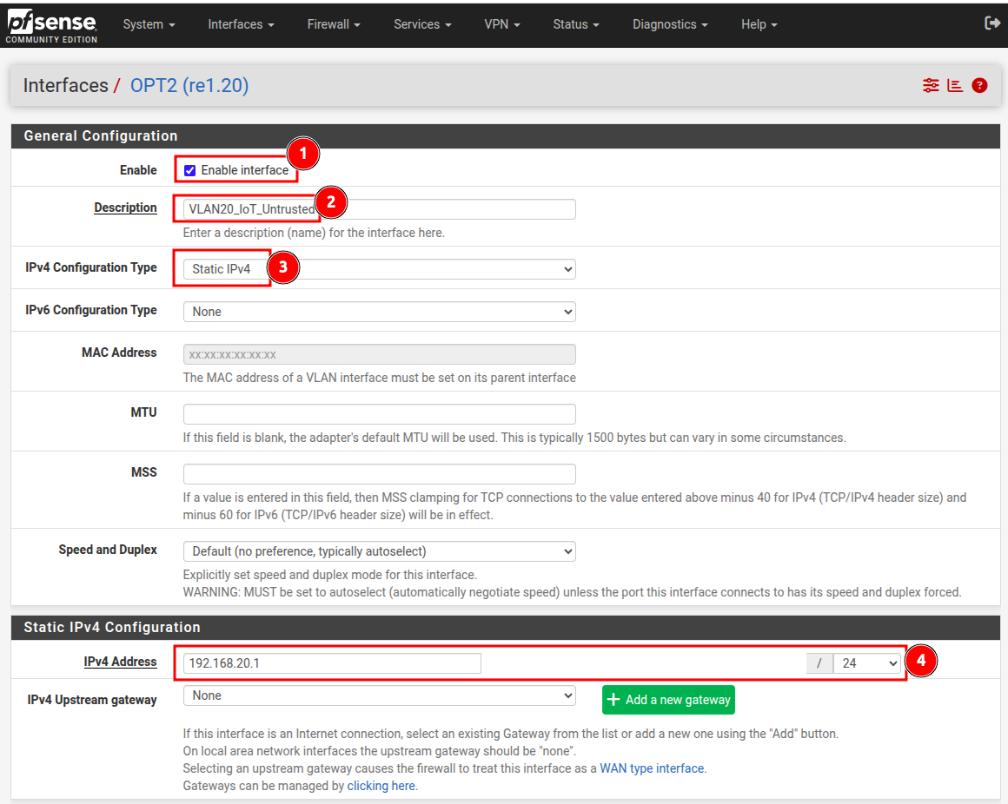The image size is (1008, 804).
Task: Click the IPv4 Address field 192.168.20.1
Action: click(x=332, y=663)
